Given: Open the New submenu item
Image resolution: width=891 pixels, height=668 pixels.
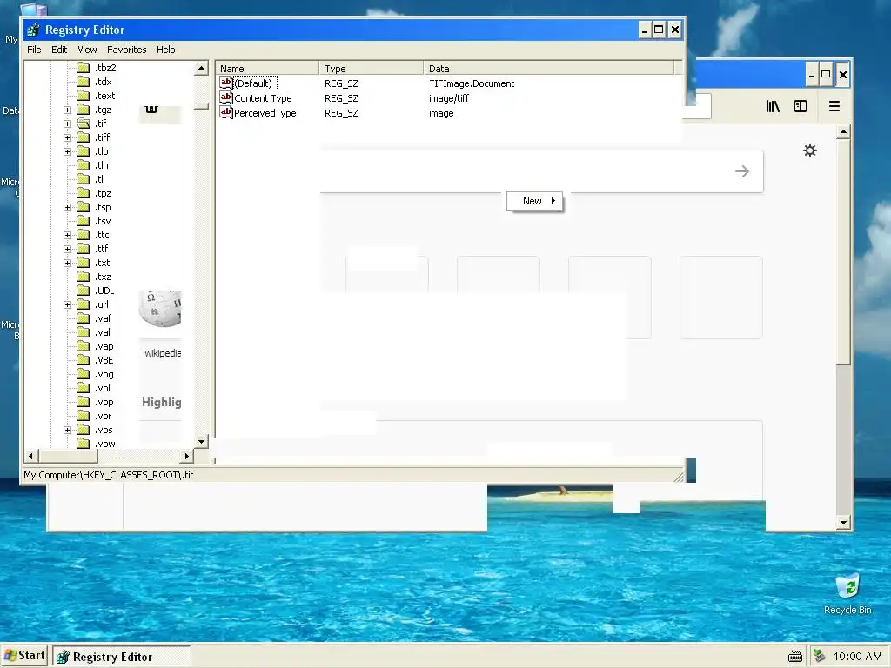Looking at the screenshot, I should (535, 201).
